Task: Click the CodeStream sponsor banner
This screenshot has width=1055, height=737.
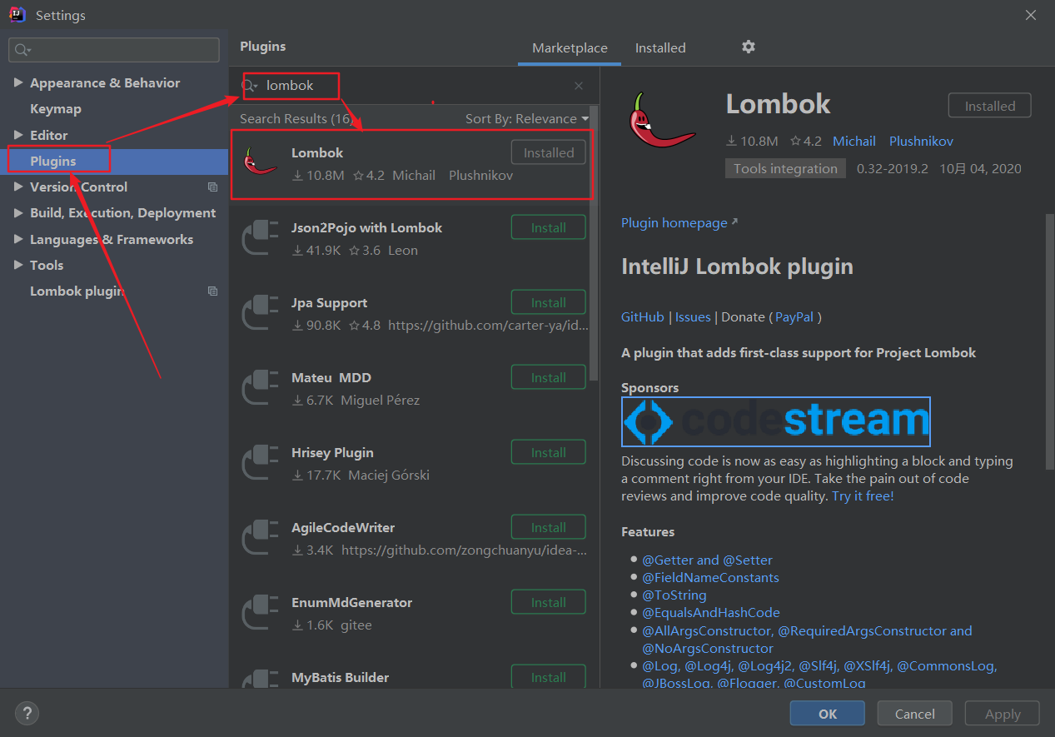Action: click(x=776, y=421)
